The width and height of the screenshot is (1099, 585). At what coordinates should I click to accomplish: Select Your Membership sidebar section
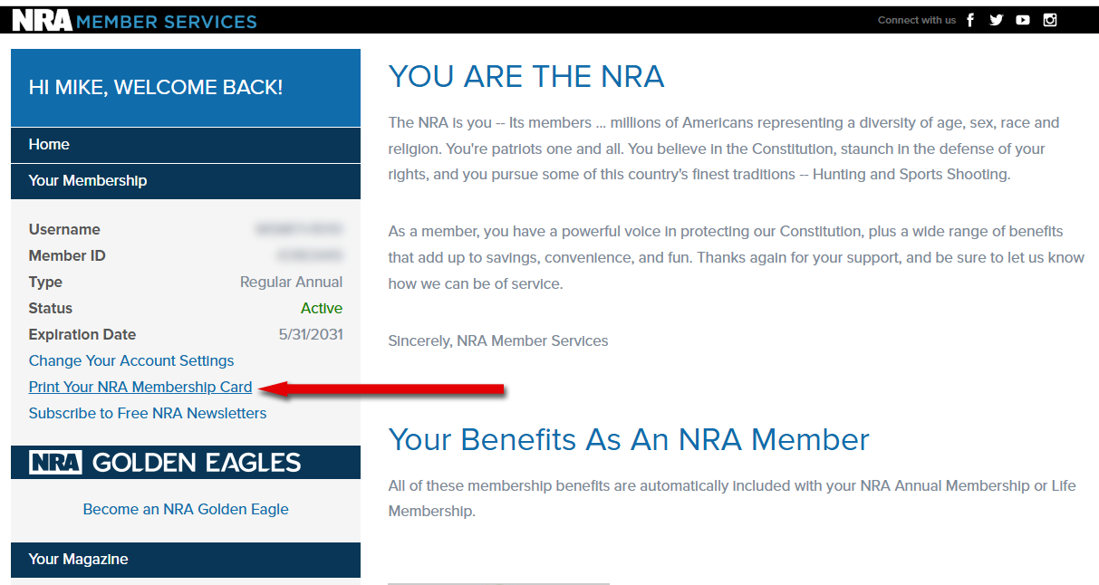coord(87,181)
